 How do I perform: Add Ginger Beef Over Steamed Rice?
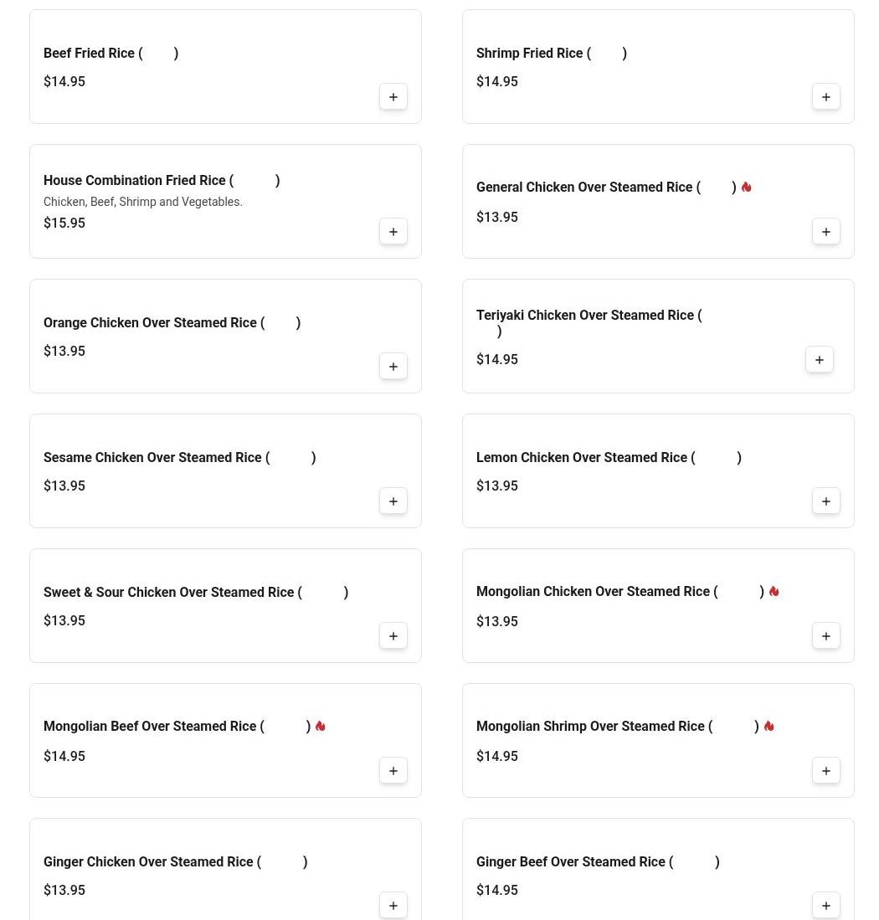point(826,905)
